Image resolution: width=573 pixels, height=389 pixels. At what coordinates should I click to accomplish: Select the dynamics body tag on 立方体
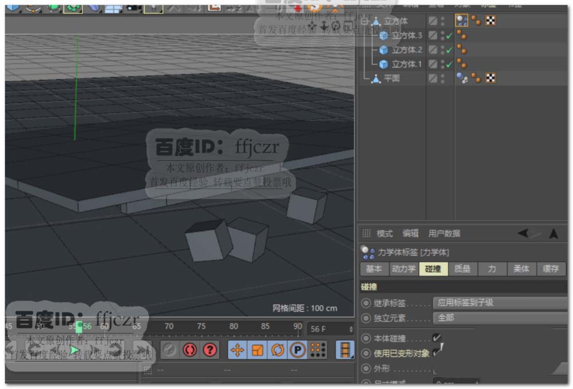pos(461,21)
